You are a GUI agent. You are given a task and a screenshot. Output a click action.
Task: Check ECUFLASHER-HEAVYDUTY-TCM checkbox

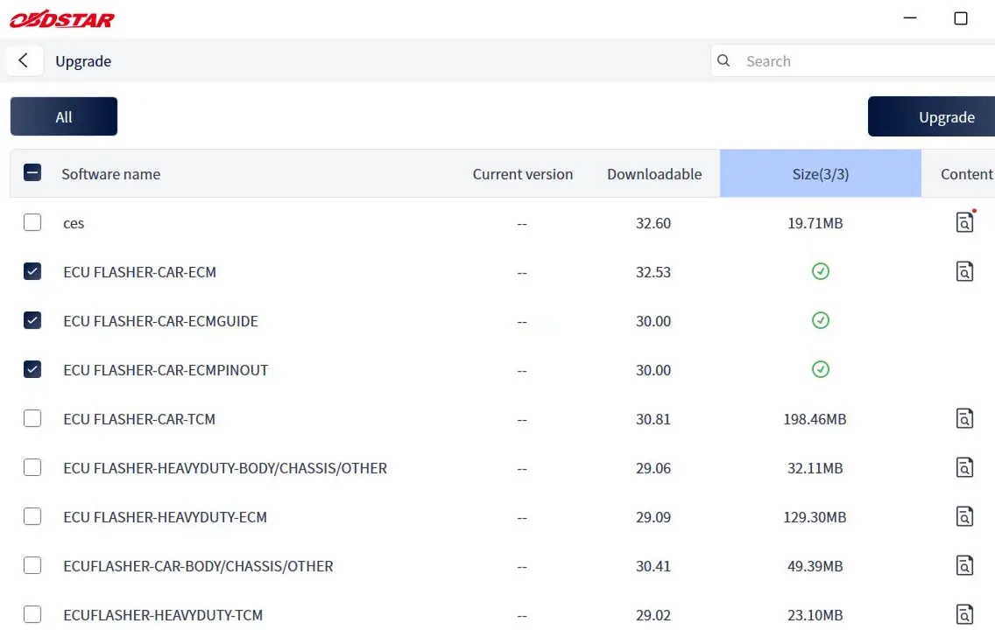(x=32, y=614)
